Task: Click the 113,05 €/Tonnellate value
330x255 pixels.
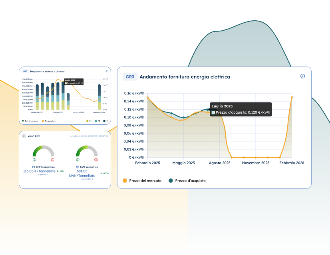Action: click(39, 171)
